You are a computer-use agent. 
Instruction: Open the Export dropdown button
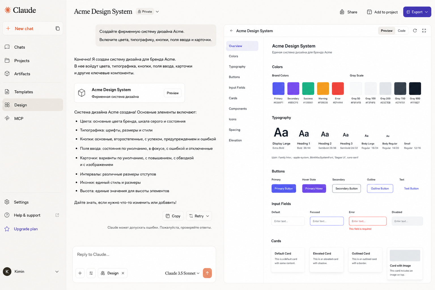coord(417,12)
